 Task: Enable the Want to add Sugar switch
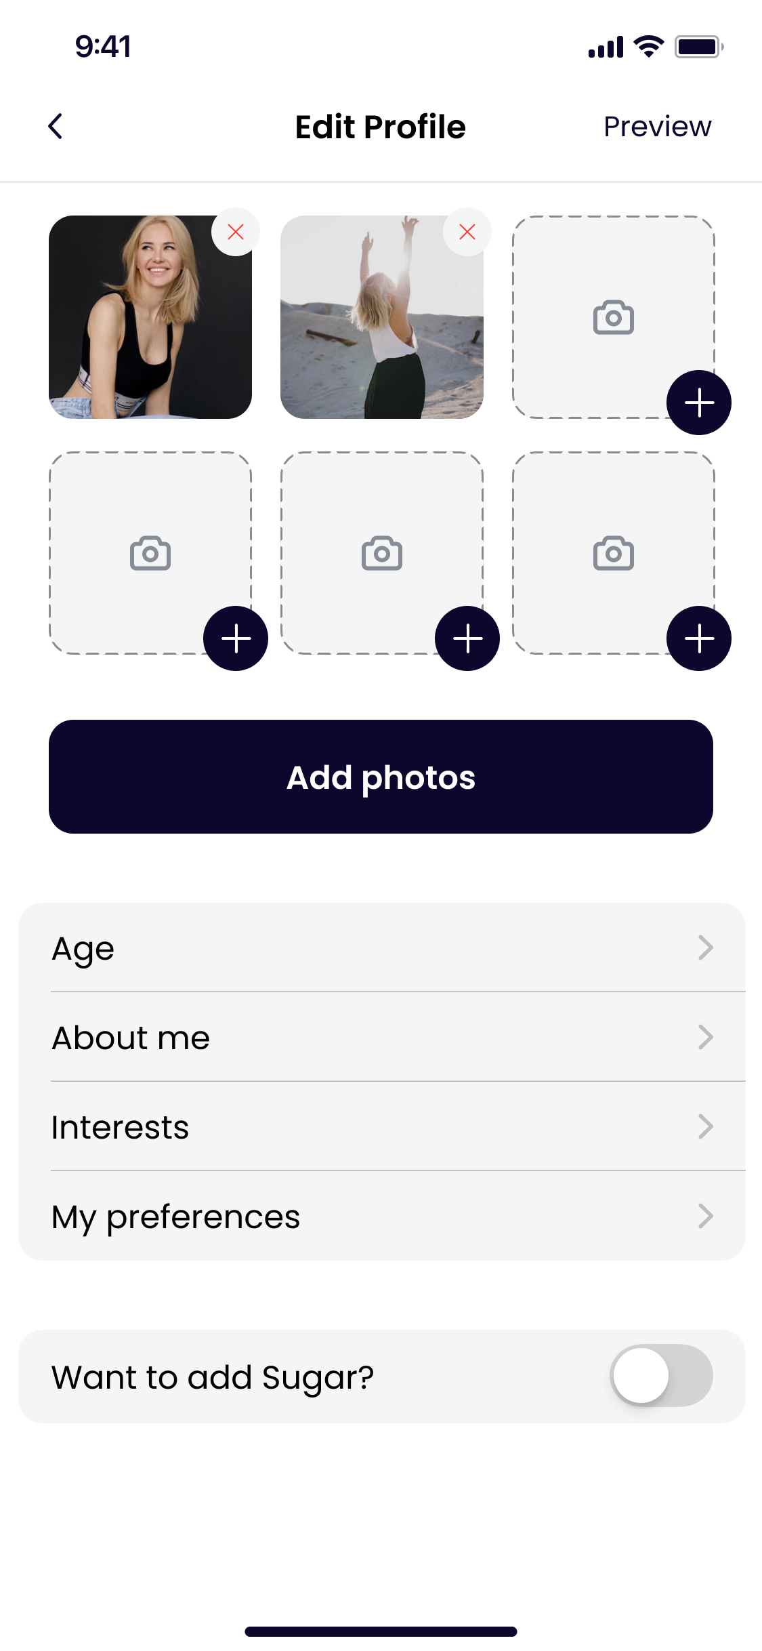coord(661,1376)
